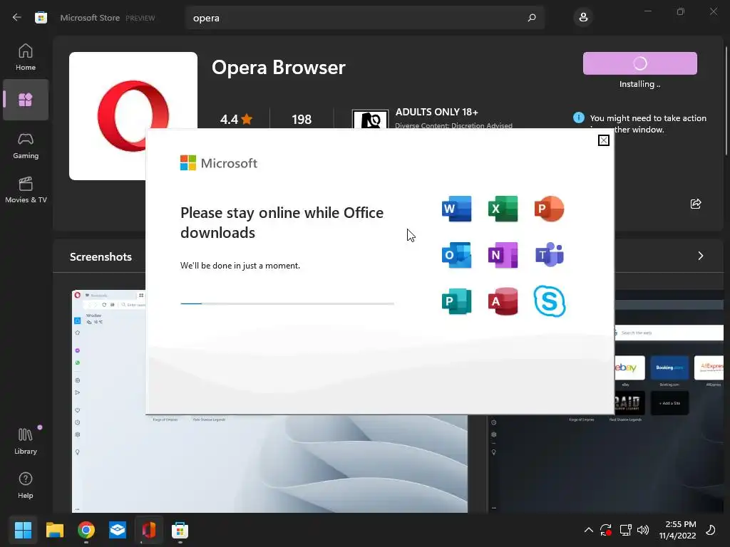The width and height of the screenshot is (730, 547).
Task: Click the search magnifier icon
Action: [x=532, y=18]
